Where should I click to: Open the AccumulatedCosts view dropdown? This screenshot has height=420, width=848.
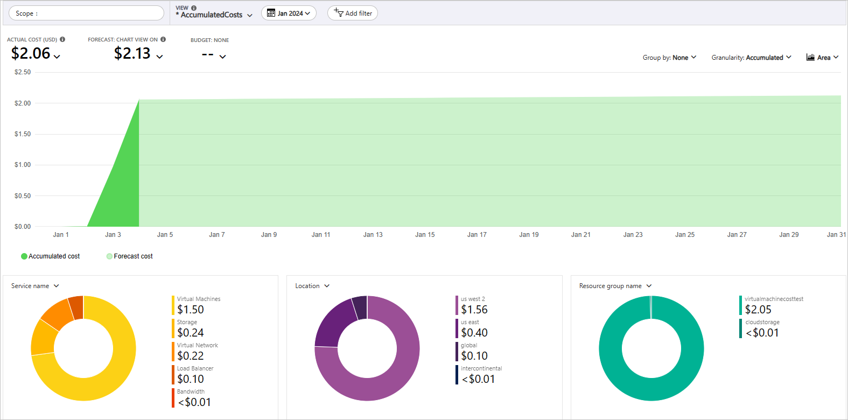click(x=249, y=16)
